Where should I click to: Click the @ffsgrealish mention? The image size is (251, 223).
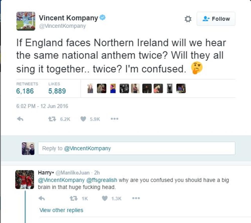(102, 180)
